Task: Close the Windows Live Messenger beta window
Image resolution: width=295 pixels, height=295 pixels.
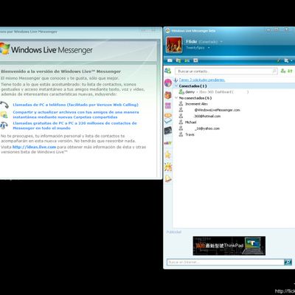Action: coord(286,29)
